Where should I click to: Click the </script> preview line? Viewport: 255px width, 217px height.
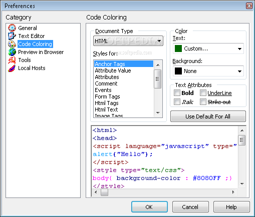pyautogui.click(x=111, y=162)
